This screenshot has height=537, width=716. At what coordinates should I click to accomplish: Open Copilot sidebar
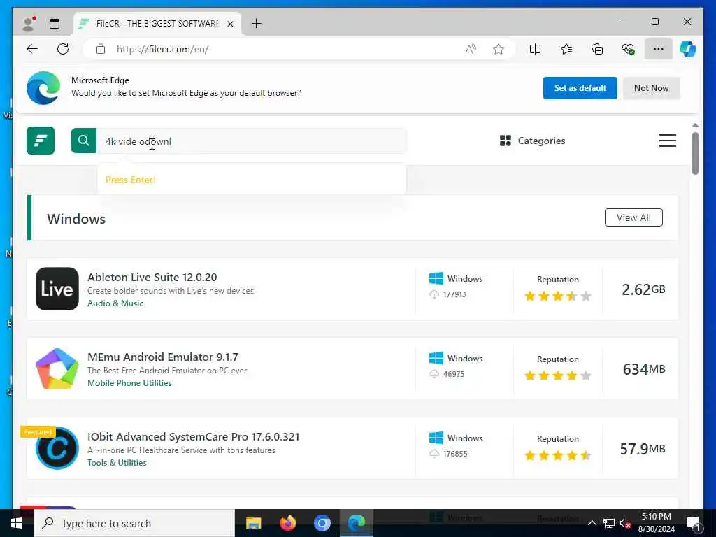(x=688, y=49)
